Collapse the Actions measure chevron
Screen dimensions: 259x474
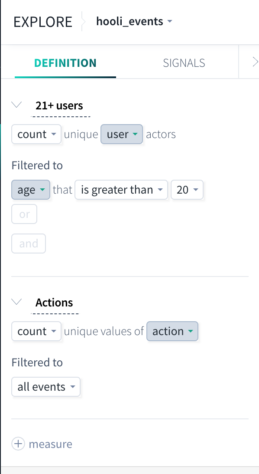tap(16, 302)
